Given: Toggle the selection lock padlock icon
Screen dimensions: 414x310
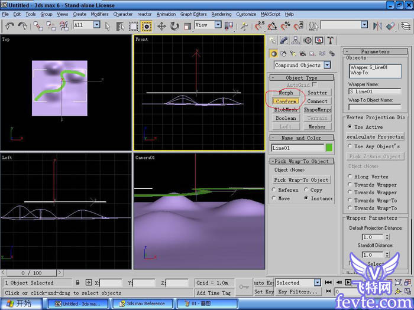Looking at the screenshot, I should click(x=78, y=283).
